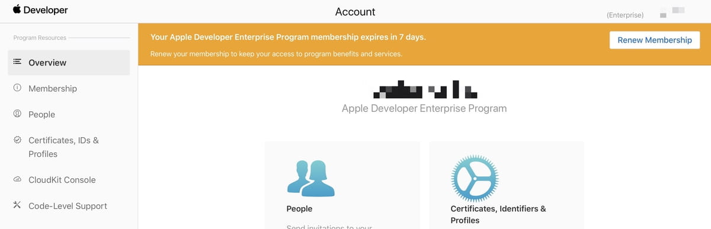The width and height of the screenshot is (711, 229).
Task: Open CloudKit Console cloud icon
Action: 17,179
